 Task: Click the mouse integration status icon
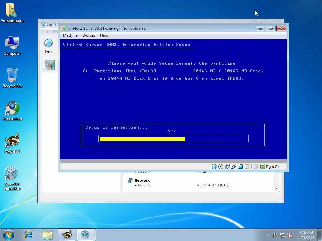click(256, 167)
